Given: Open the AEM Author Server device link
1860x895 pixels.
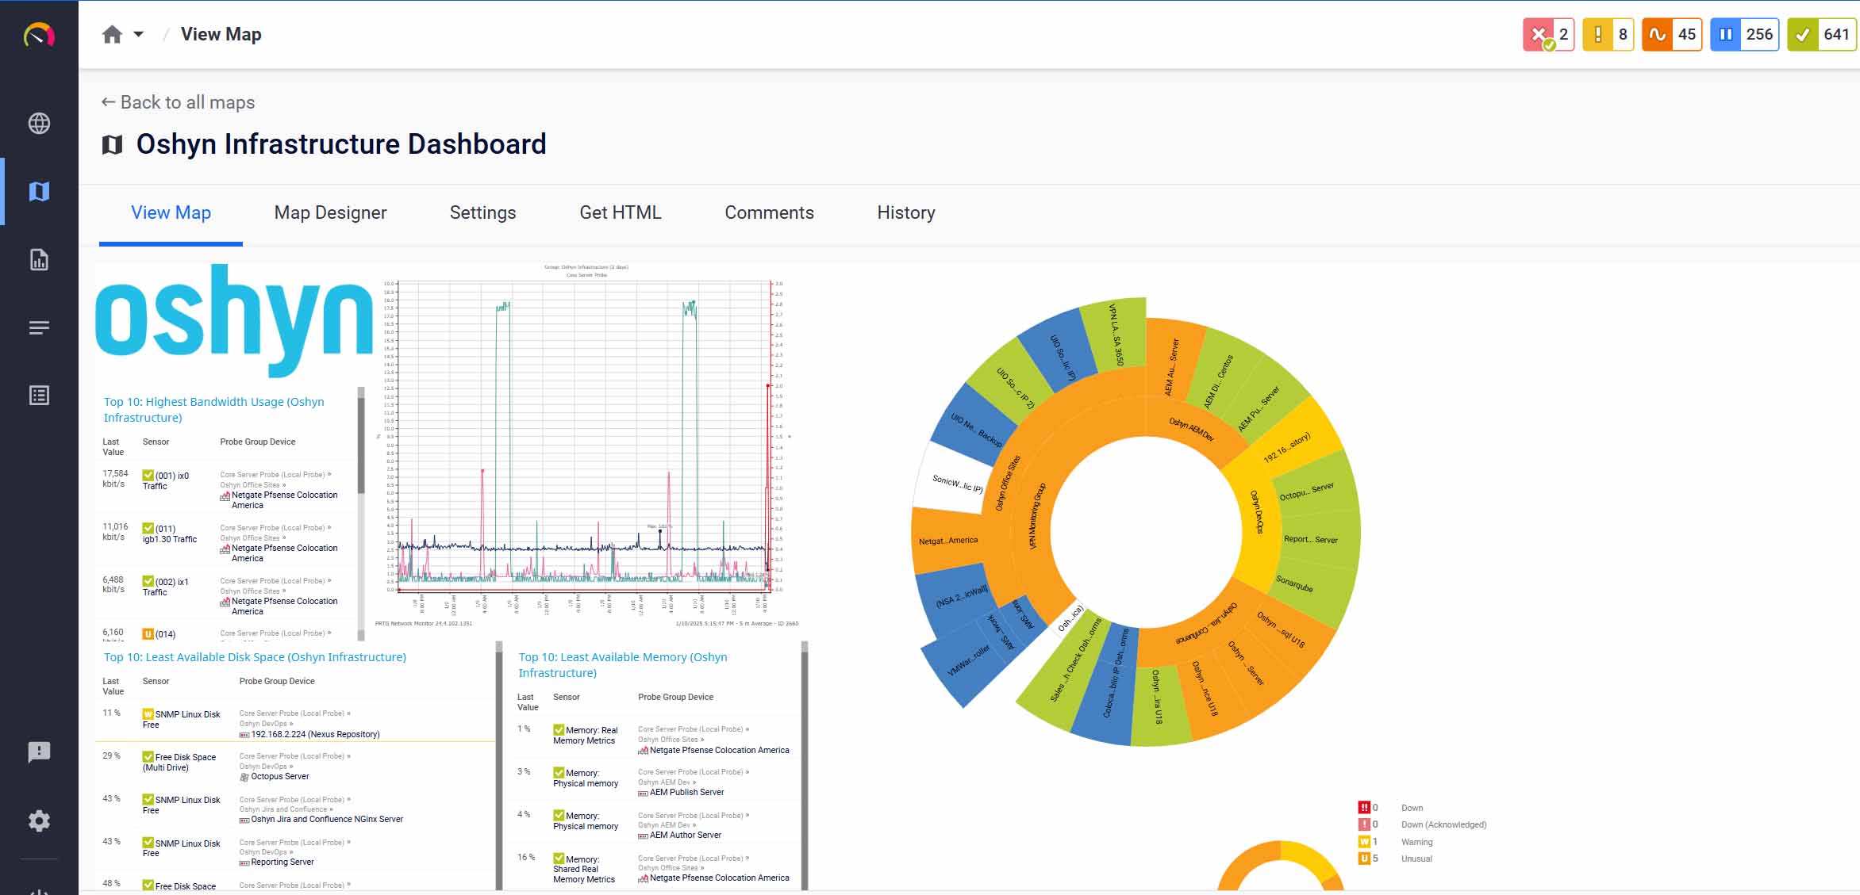Looking at the screenshot, I should (x=686, y=836).
